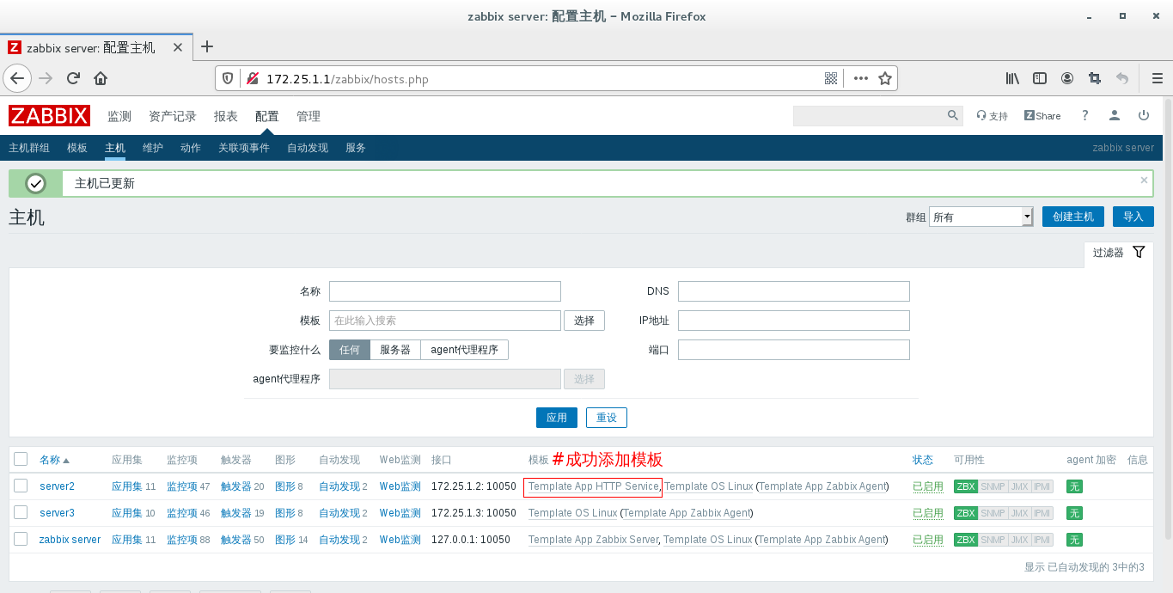Close the zabbix server browser tab

pos(178,47)
